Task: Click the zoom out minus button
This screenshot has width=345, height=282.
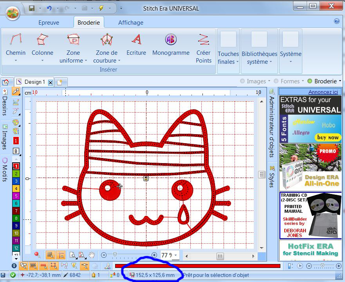Action: 104,255
